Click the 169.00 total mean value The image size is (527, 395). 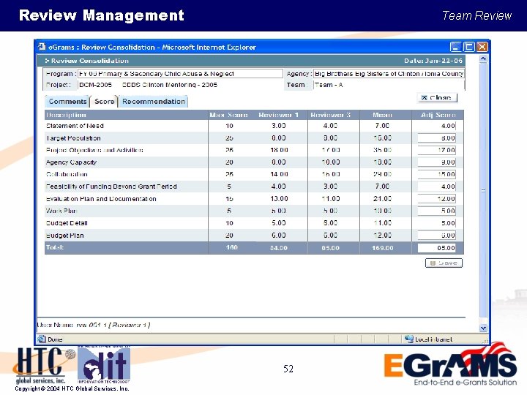(x=383, y=248)
